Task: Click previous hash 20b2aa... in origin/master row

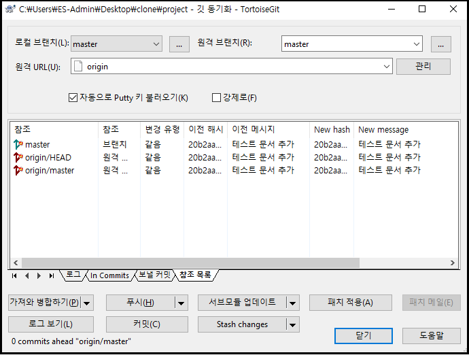Action: pos(205,170)
